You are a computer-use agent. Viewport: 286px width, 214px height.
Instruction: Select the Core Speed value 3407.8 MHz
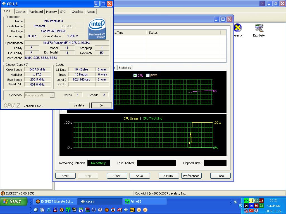point(37,69)
